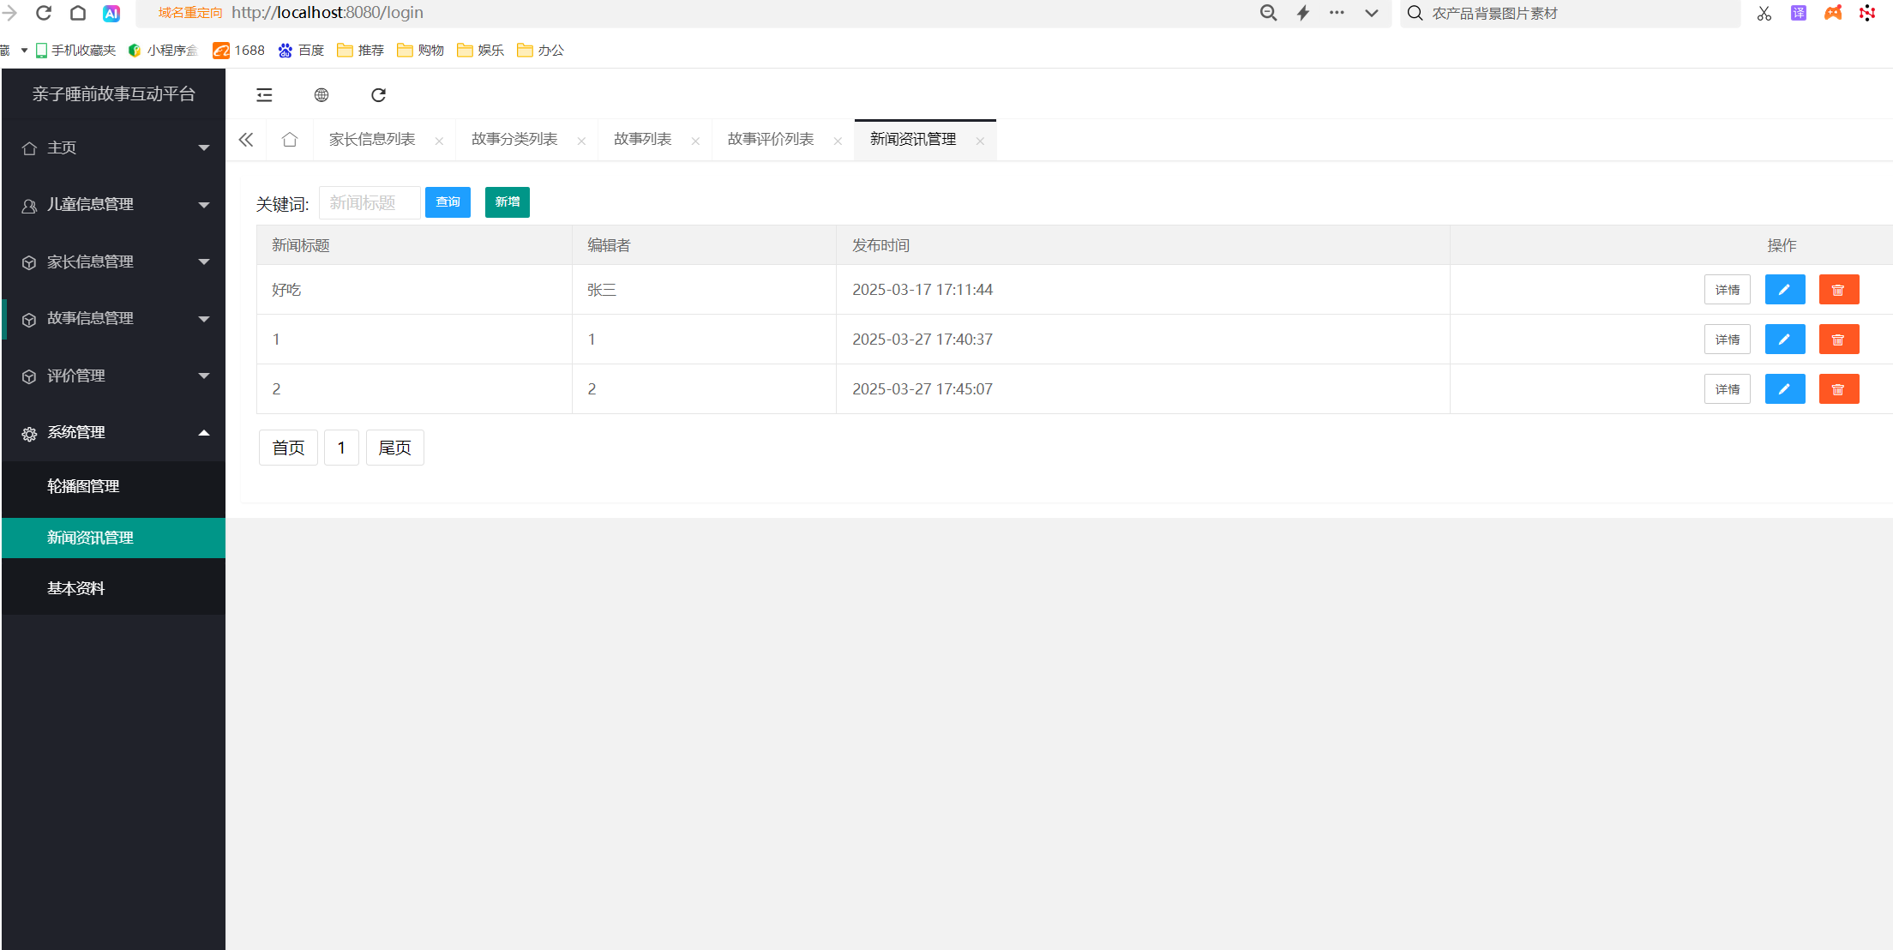Click the 新闻标题 keyword input field
This screenshot has height=950, width=1893.
pos(370,203)
